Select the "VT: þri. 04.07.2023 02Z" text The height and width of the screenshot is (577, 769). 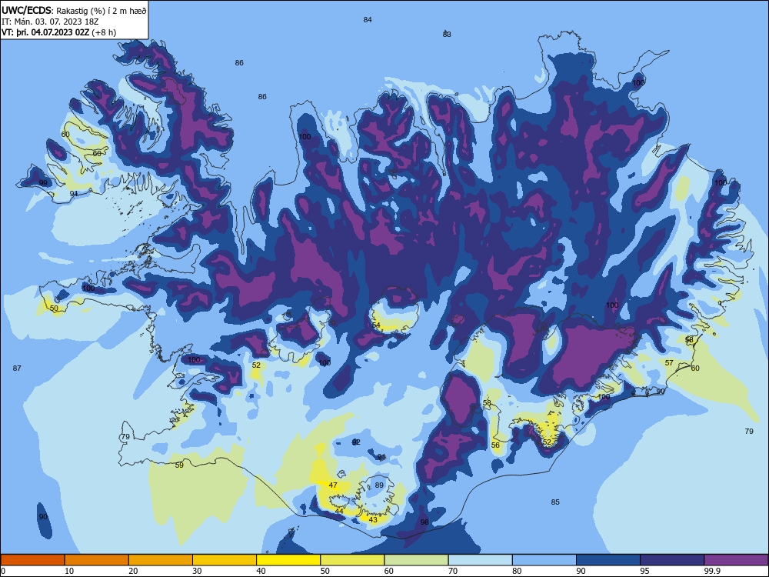[45, 32]
